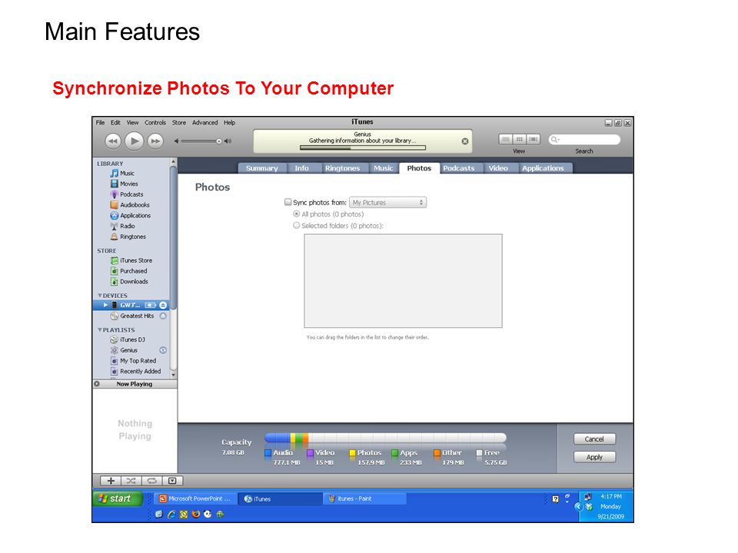Open Purchased in the Store section

pos(133,271)
